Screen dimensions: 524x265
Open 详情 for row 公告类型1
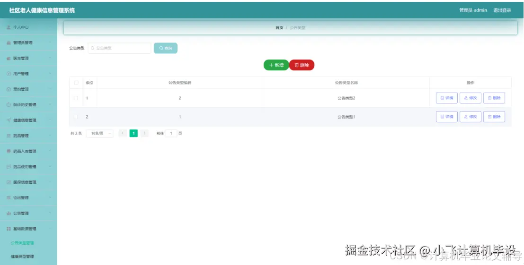[x=447, y=117]
